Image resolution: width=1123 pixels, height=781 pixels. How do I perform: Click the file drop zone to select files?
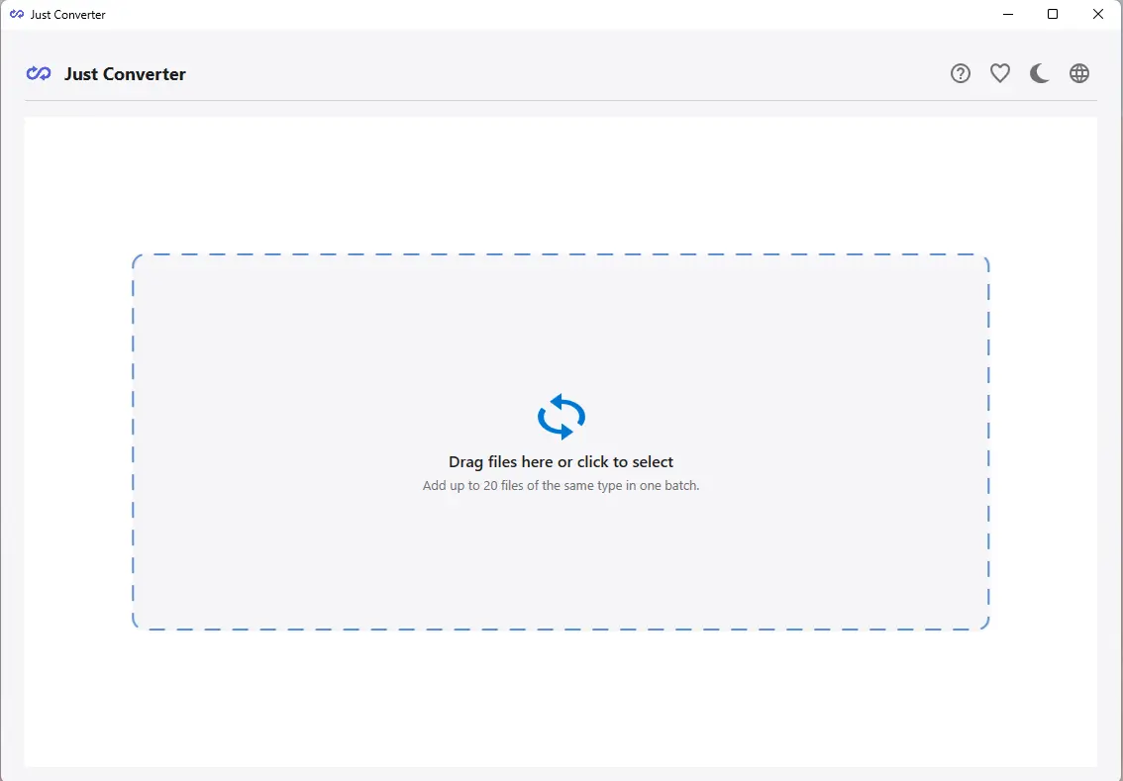[561, 440]
